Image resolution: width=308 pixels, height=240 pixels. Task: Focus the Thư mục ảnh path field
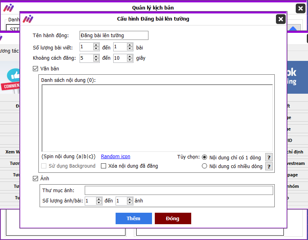point(179,191)
